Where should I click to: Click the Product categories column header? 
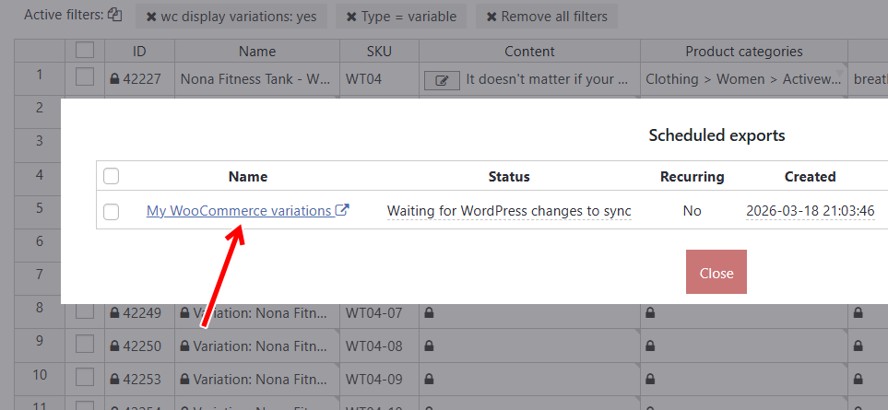(x=743, y=52)
